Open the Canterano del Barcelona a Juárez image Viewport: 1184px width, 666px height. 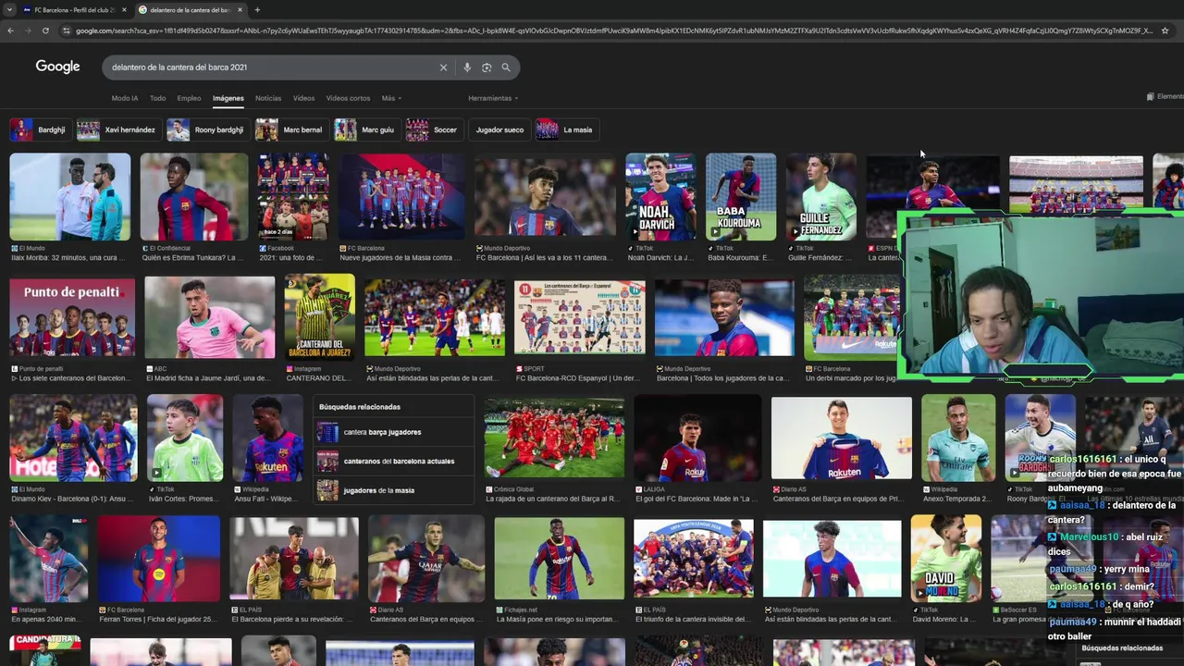(319, 317)
